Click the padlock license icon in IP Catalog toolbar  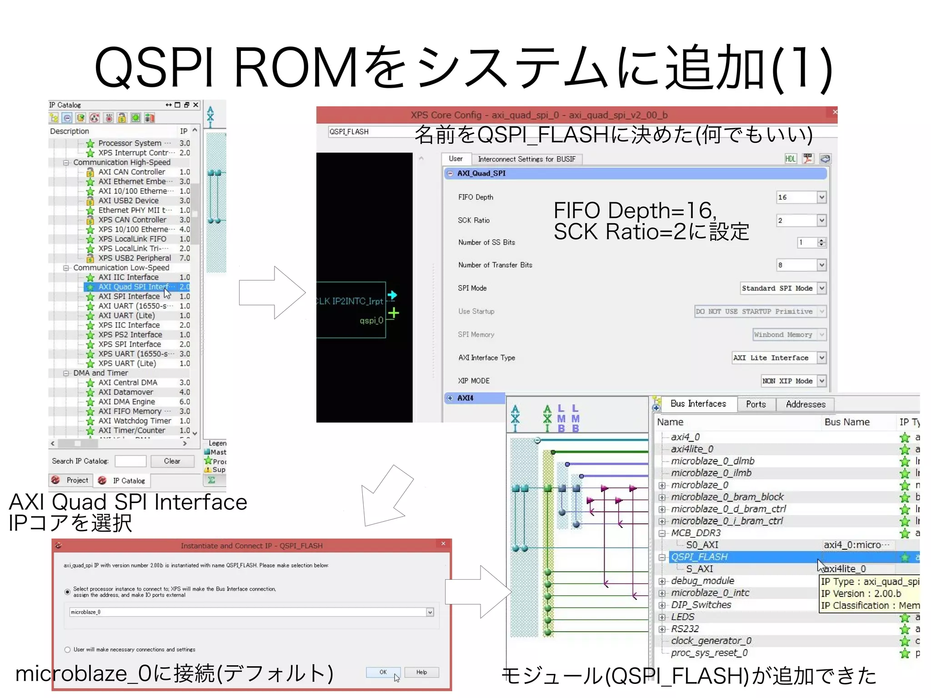point(122,118)
